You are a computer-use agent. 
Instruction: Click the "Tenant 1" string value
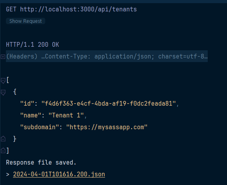66,115
